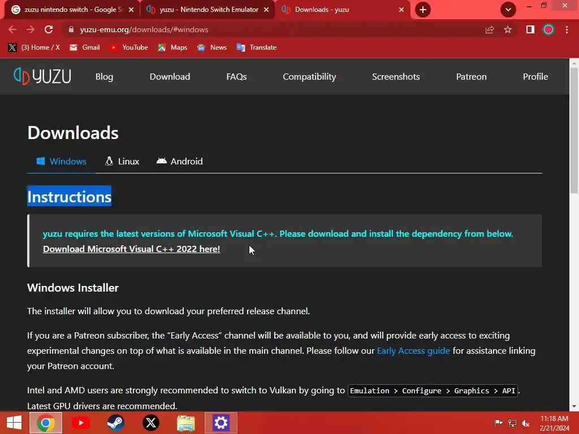Click the highlighted Instructions heading

[70, 196]
